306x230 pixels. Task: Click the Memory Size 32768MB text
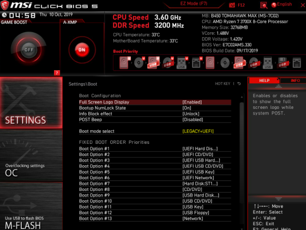pyautogui.click(x=225, y=27)
